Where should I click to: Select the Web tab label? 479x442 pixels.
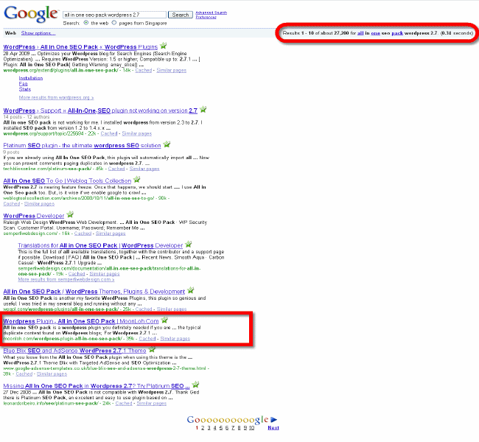(x=10, y=33)
